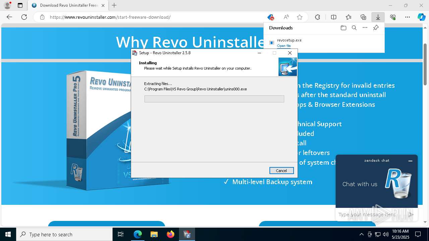The image size is (429, 241).
Task: Open Task View on taskbar
Action: click(121, 234)
